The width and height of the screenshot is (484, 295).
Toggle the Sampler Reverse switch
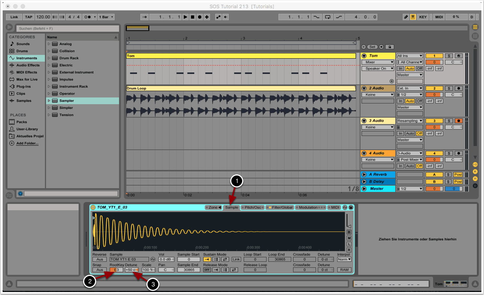(x=99, y=260)
